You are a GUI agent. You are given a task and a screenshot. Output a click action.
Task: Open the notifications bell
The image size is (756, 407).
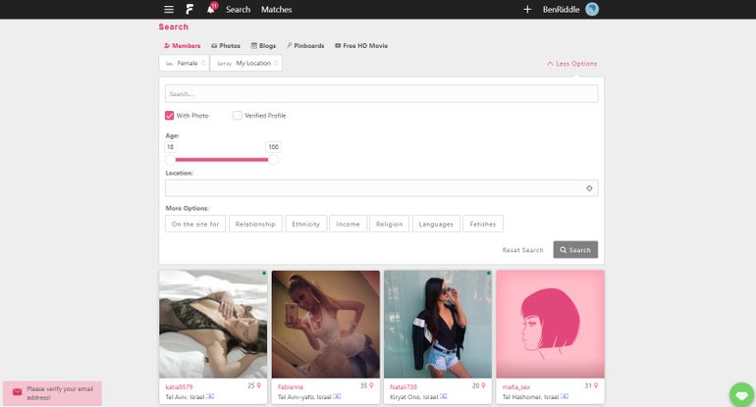coord(210,9)
